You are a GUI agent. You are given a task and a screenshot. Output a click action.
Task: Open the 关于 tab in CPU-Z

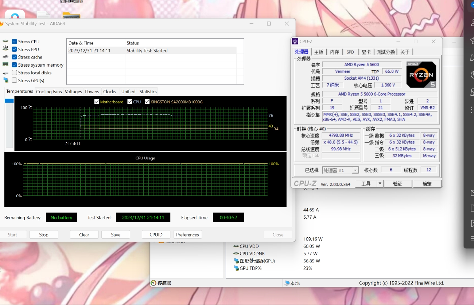click(405, 52)
